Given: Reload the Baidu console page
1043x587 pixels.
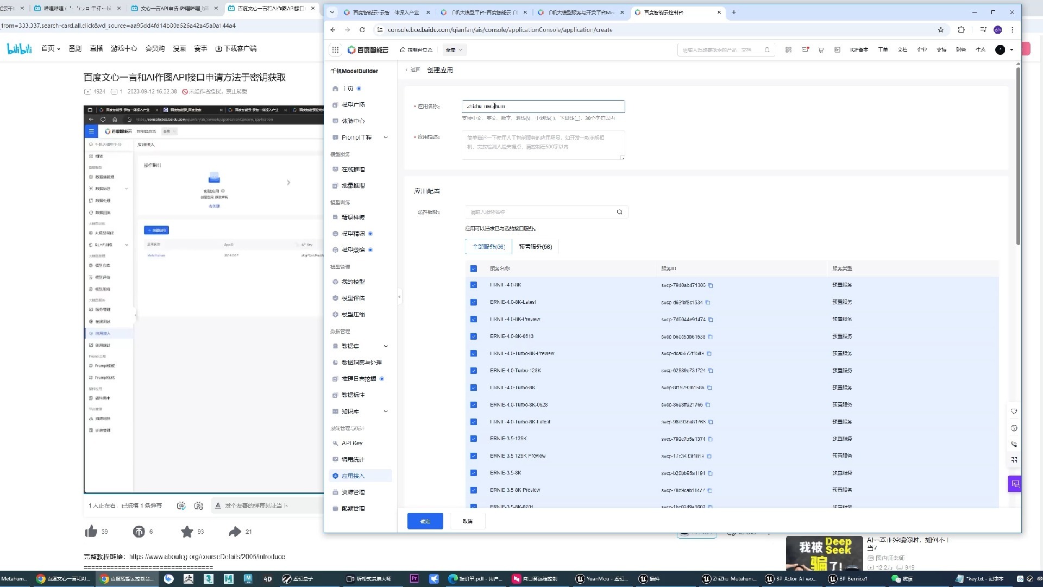Looking at the screenshot, I should (x=362, y=30).
